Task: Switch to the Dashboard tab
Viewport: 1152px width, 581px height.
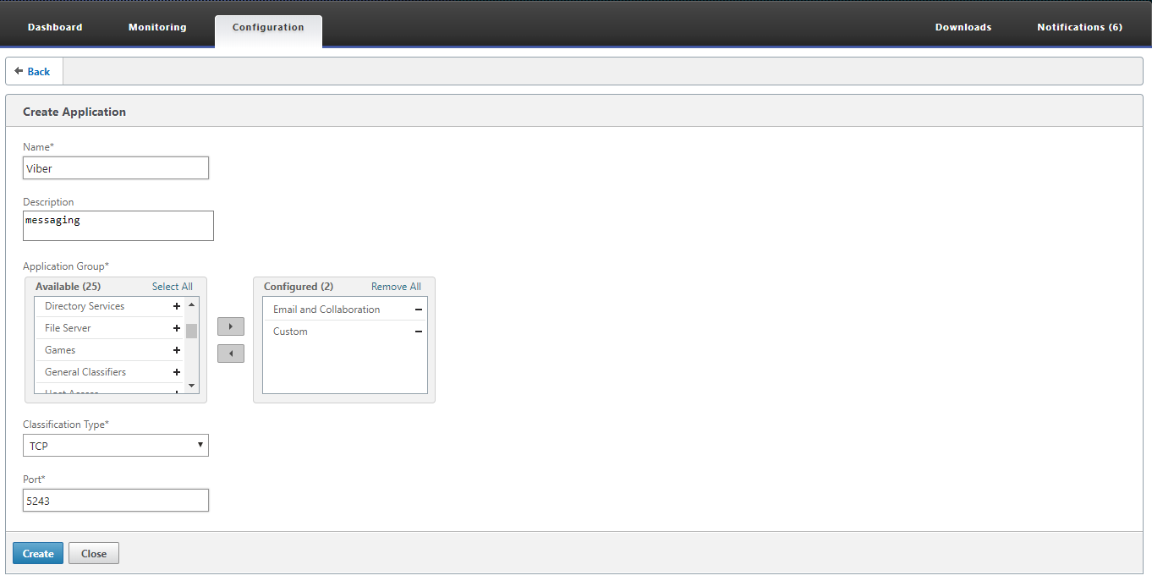Action: 55,27
